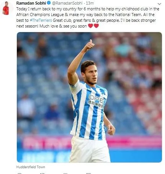
Task: Open the Ramadan Sobhi display name link
Action: (x=31, y=3)
